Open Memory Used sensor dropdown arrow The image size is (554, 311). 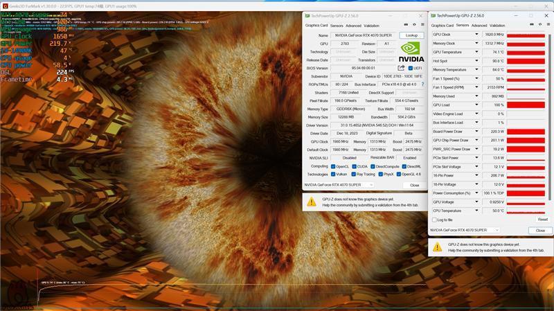pyautogui.click(x=476, y=96)
